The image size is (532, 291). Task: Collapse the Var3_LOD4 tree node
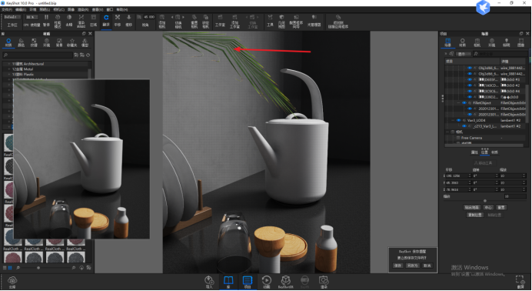pyautogui.click(x=453, y=120)
